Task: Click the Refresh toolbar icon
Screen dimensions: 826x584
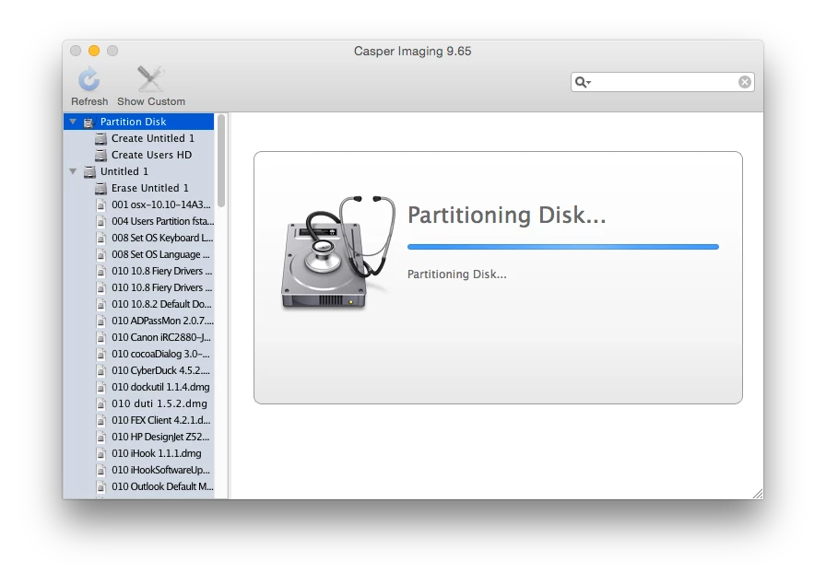Action: pos(89,79)
